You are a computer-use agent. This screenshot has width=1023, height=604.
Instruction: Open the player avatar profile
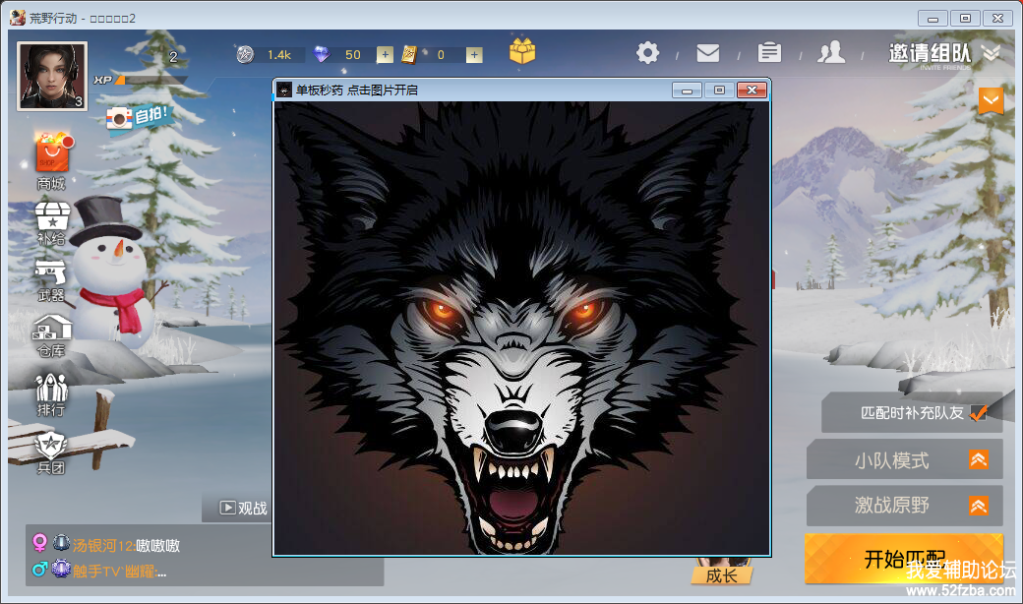(x=52, y=77)
